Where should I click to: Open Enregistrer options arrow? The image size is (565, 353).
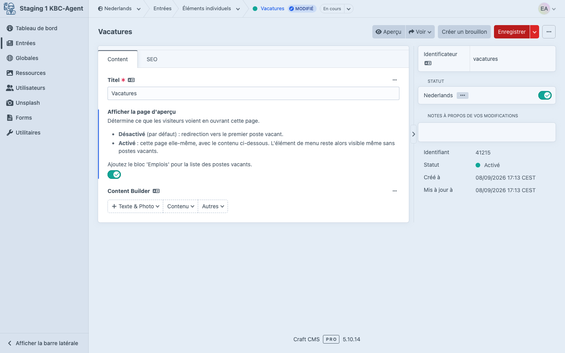pos(534,32)
